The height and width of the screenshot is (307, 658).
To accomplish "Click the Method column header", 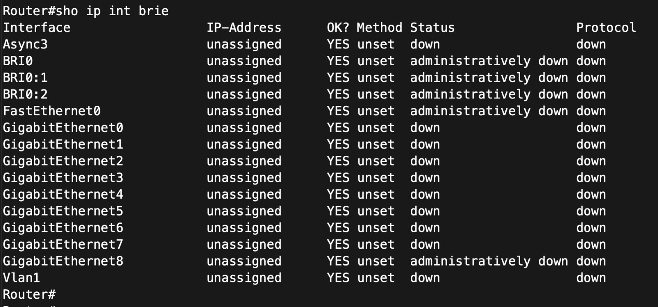I will pos(379,28).
